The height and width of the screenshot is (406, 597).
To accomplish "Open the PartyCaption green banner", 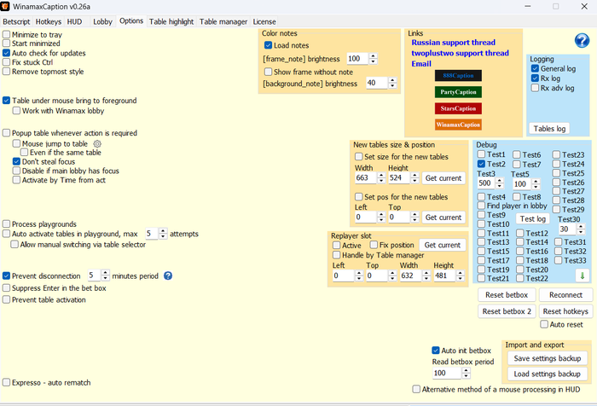I will pos(458,92).
